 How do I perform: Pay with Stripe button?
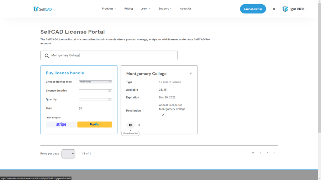(61, 124)
